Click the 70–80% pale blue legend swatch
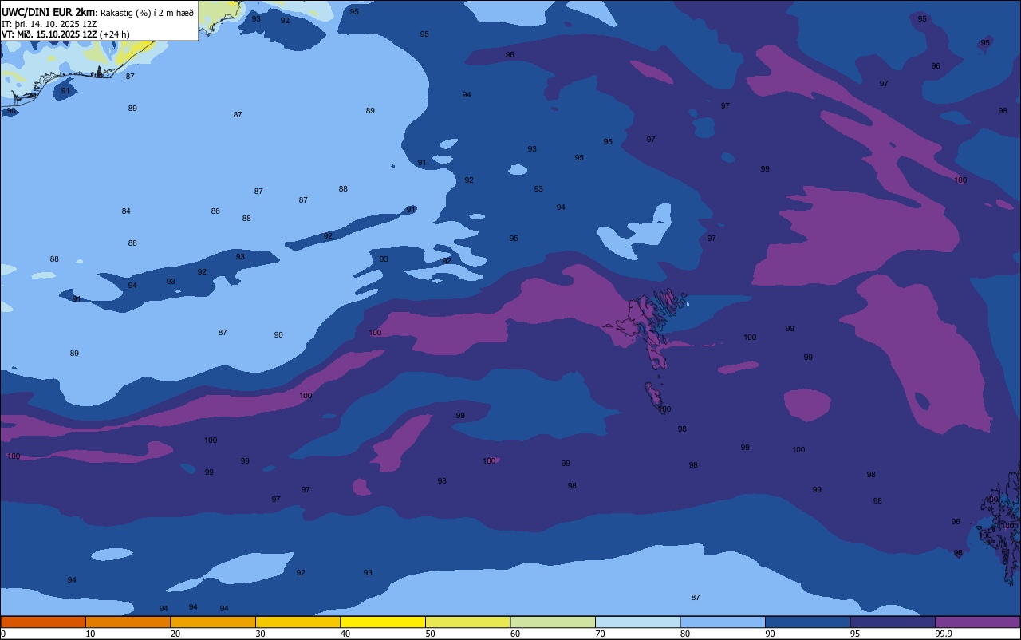 [x=637, y=622]
